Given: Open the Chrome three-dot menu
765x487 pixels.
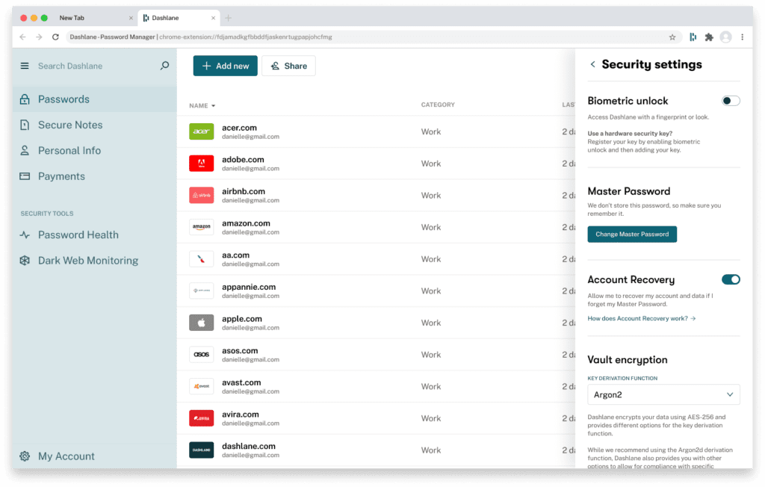Looking at the screenshot, I should (x=742, y=37).
